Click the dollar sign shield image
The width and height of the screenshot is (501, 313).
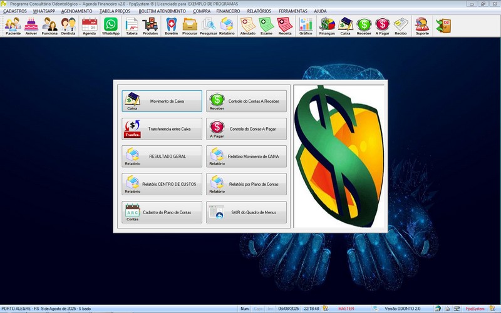pos(339,156)
